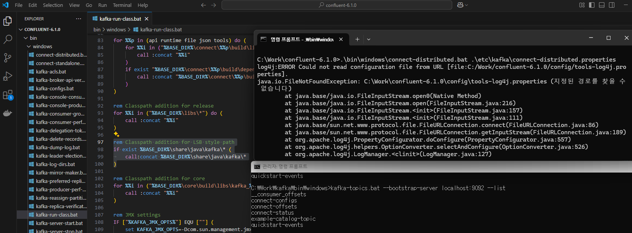Click 'rem JMX settings' comment on line 107
Viewport: 632px width, 233px height.
(x=137, y=215)
